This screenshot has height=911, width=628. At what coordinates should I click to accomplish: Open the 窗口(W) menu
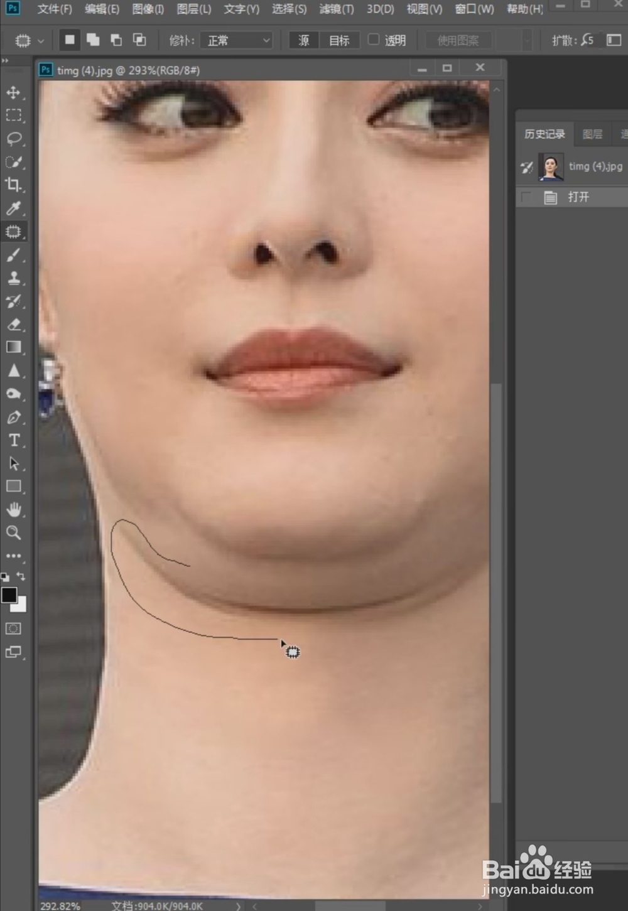click(x=474, y=9)
